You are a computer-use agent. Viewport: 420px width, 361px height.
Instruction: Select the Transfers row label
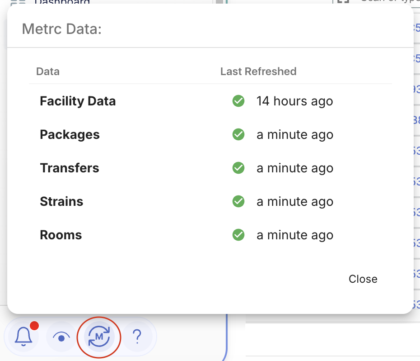(70, 168)
